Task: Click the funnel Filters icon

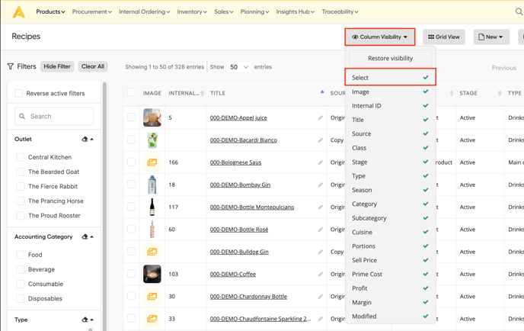Action: 11,66
